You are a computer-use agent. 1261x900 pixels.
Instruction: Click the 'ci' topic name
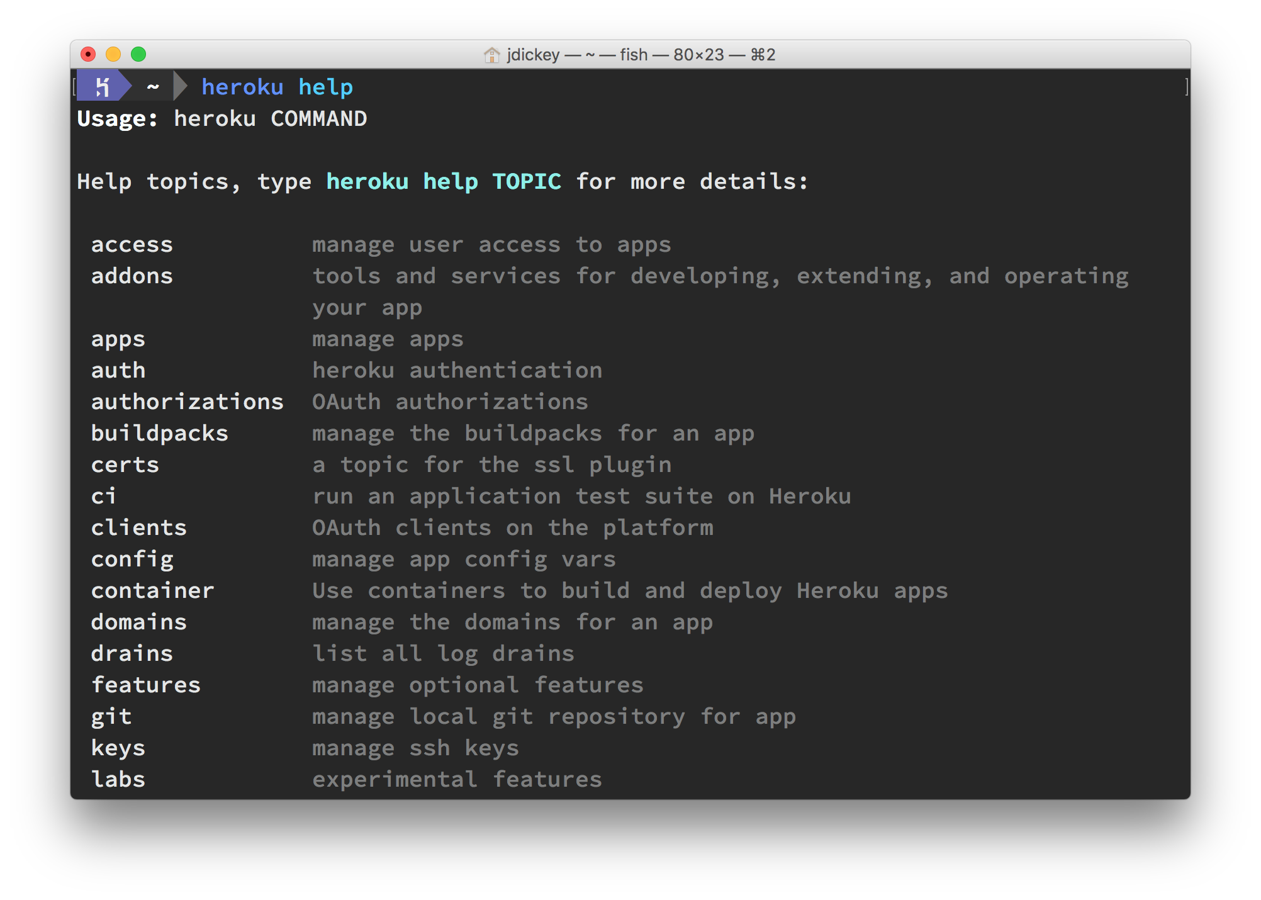(104, 496)
